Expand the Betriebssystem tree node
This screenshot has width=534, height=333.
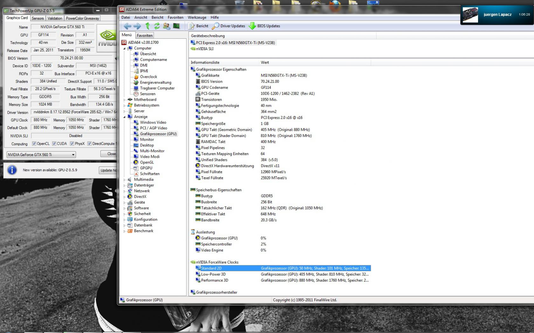124,105
